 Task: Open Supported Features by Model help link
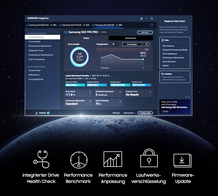[175, 50]
